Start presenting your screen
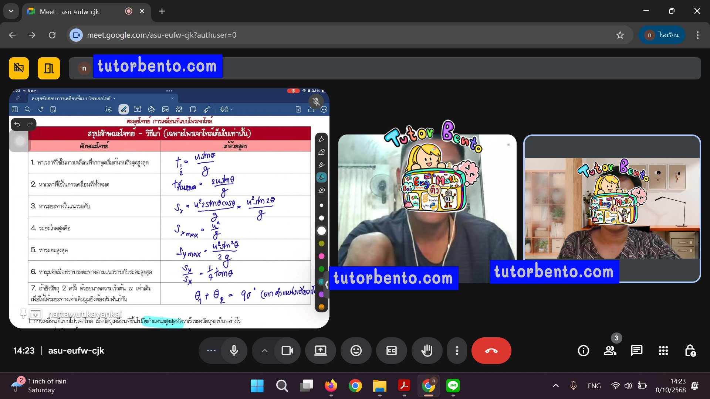Screen dimensions: 710x399 coord(320,351)
